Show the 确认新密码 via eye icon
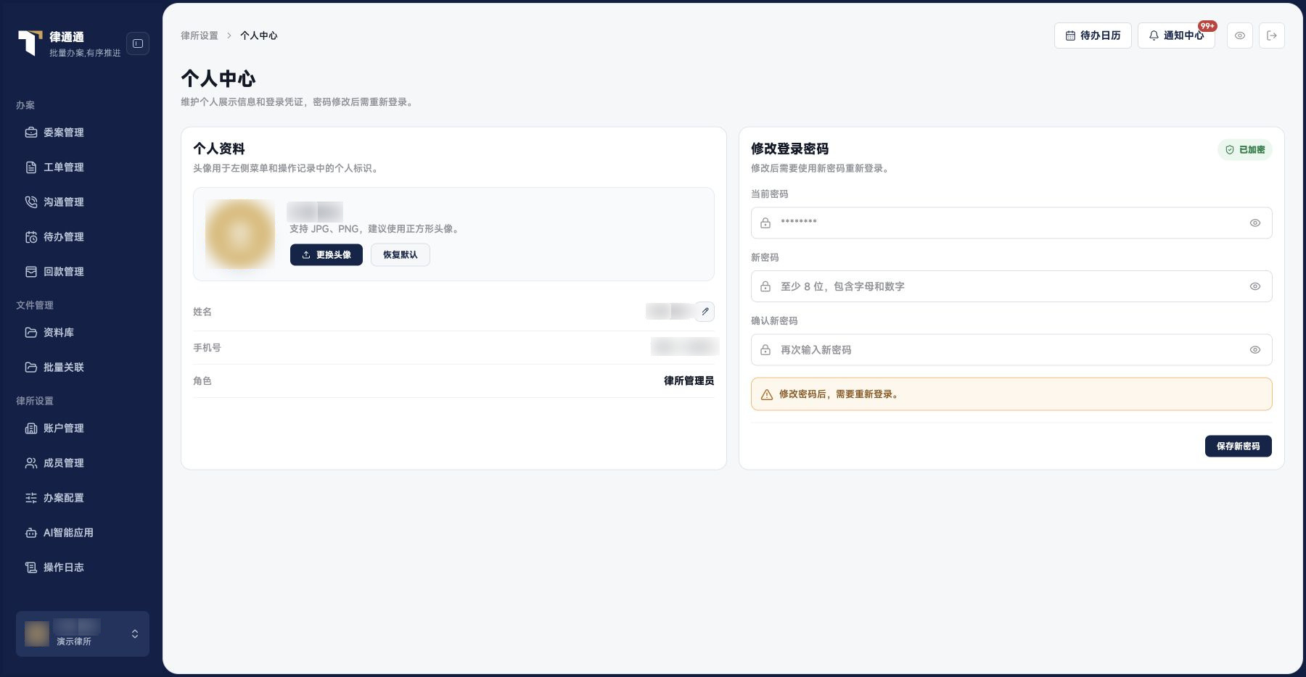Image resolution: width=1306 pixels, height=677 pixels. click(1255, 350)
